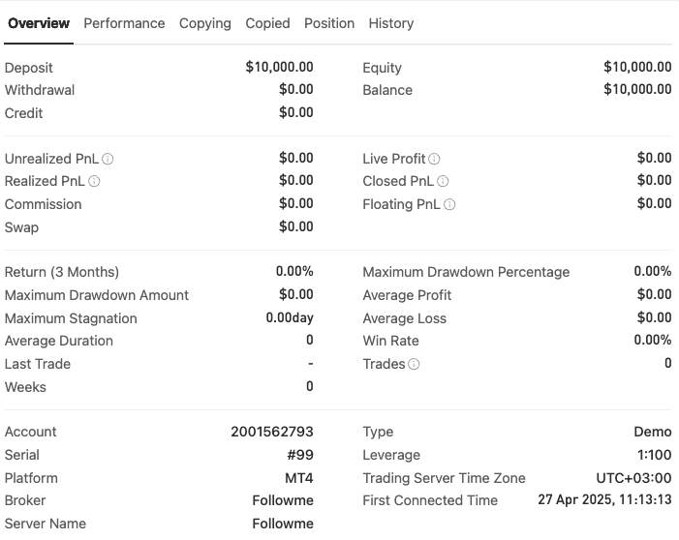Switch to the Performance tab
Viewport: 679px width, 540px height.
[124, 23]
